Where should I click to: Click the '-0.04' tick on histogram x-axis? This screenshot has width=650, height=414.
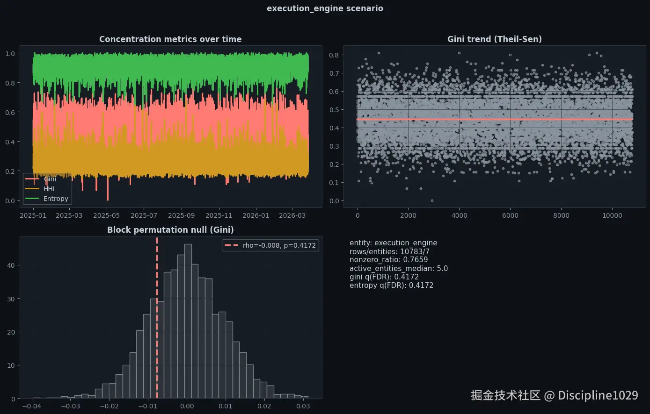coord(32,406)
